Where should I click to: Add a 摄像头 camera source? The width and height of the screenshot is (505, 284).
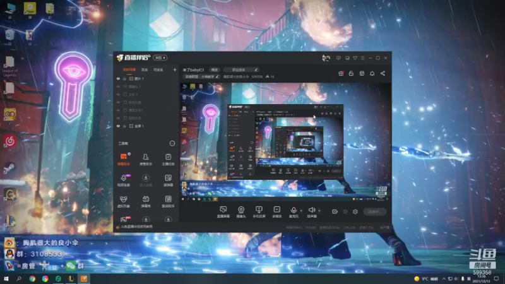[x=241, y=212]
